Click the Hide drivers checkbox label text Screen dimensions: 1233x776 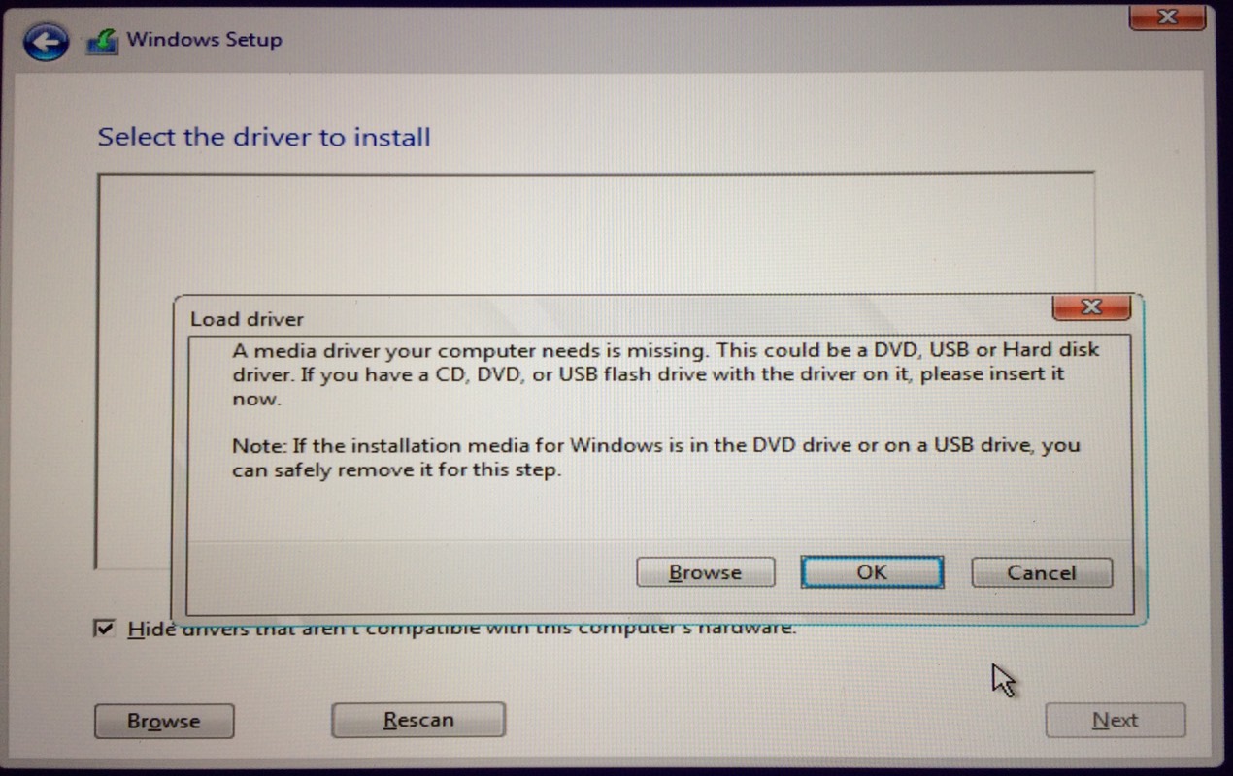pos(461,629)
